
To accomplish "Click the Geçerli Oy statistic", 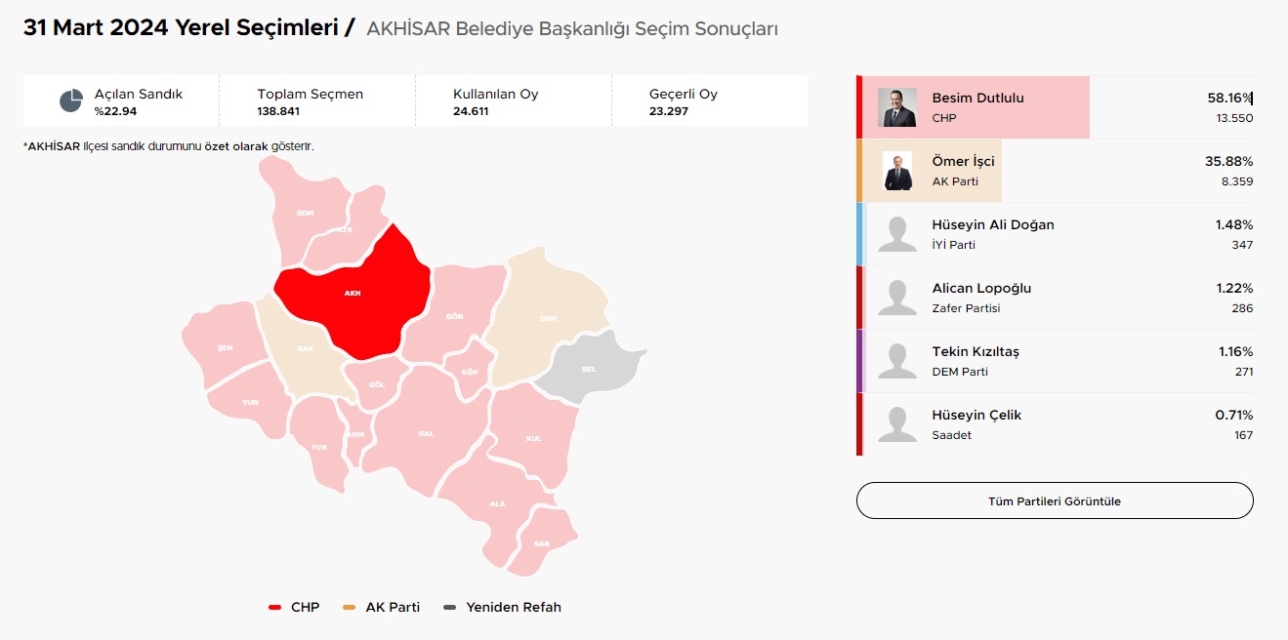I will (x=684, y=101).
